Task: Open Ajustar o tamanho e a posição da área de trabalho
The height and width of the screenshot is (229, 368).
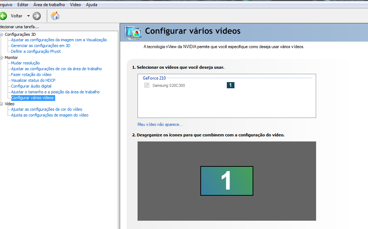Action: point(56,92)
